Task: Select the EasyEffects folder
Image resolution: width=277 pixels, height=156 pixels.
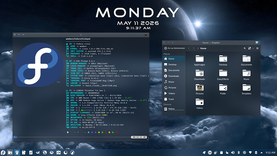Action: coord(223,75)
